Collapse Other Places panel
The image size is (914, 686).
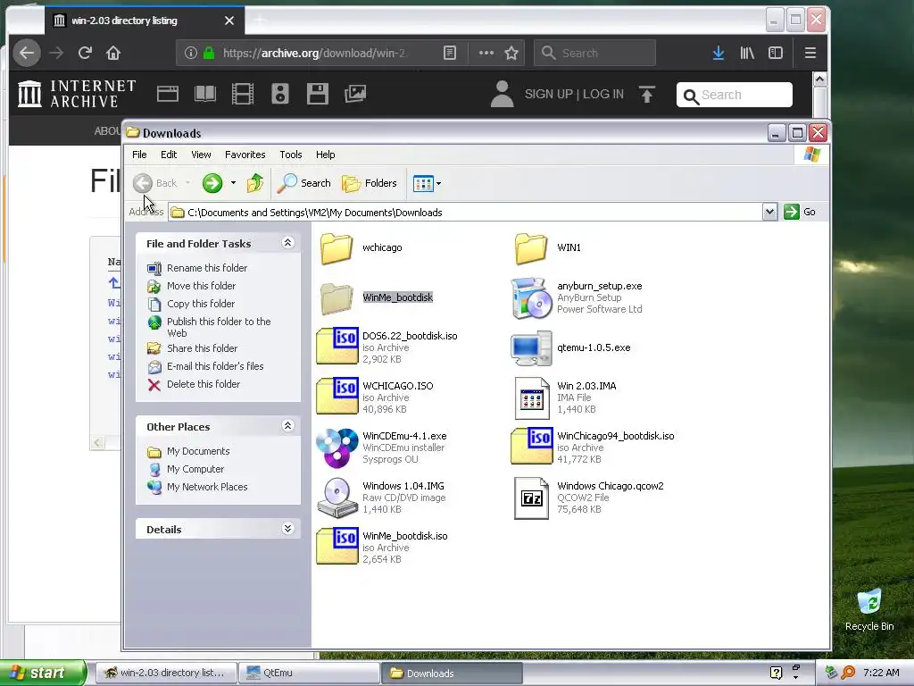coord(287,426)
